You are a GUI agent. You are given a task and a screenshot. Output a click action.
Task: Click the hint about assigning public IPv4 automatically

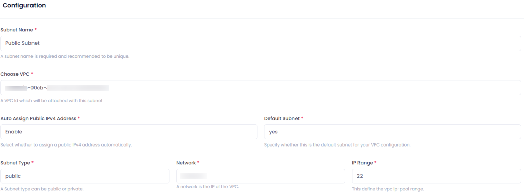click(x=66, y=145)
